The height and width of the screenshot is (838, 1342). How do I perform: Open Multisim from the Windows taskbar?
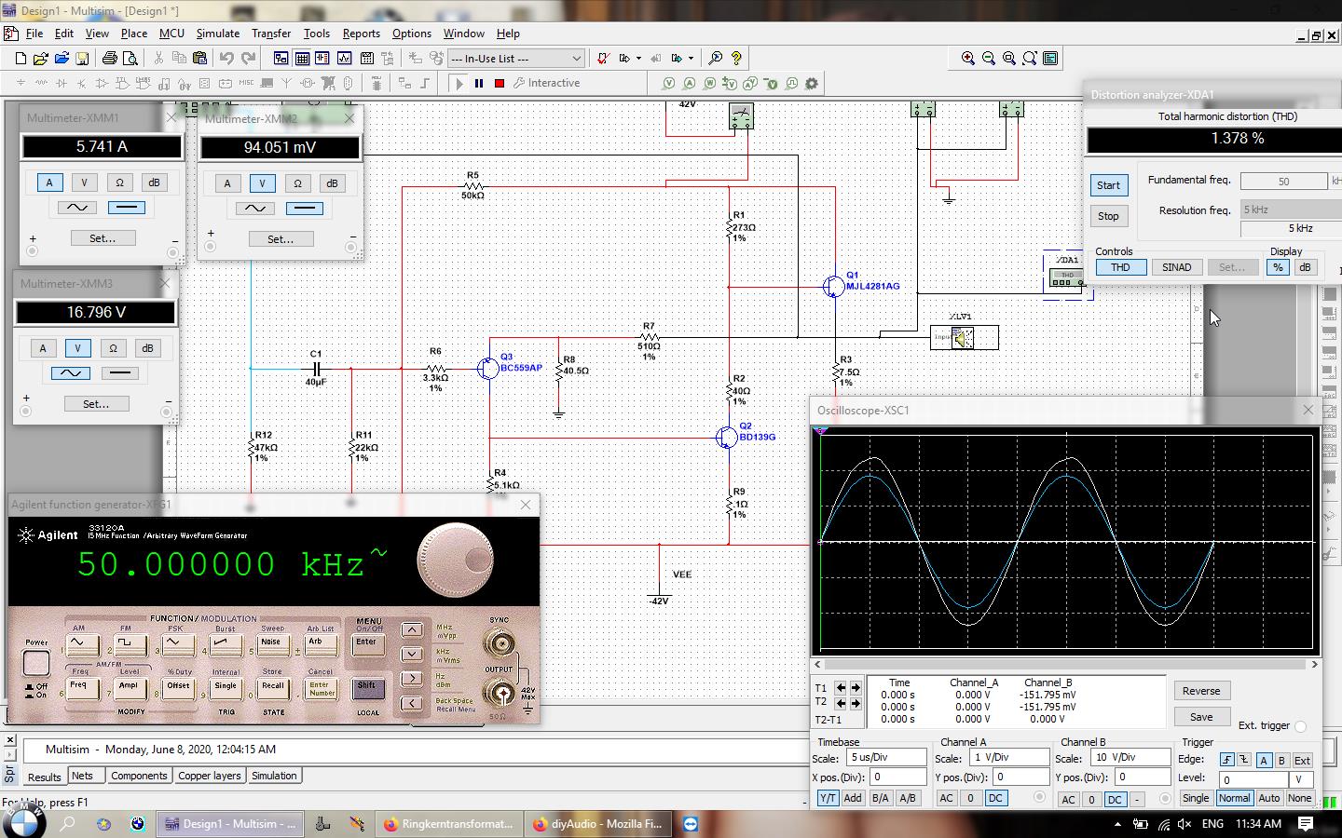pyautogui.click(x=229, y=824)
